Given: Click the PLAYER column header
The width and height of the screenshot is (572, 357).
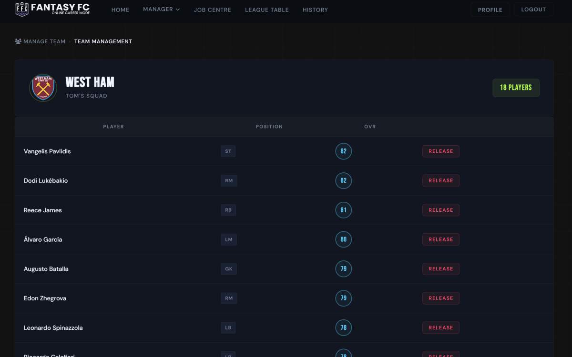Looking at the screenshot, I should (113, 127).
